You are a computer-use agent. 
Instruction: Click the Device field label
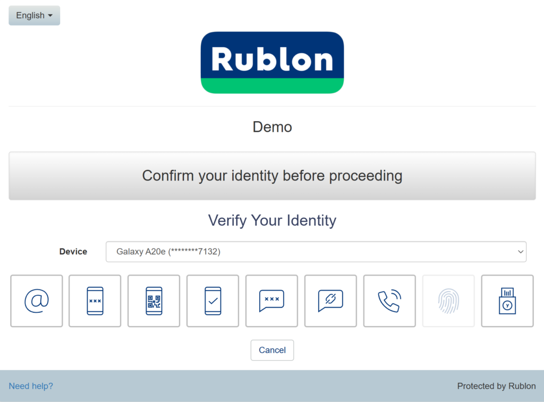click(73, 252)
